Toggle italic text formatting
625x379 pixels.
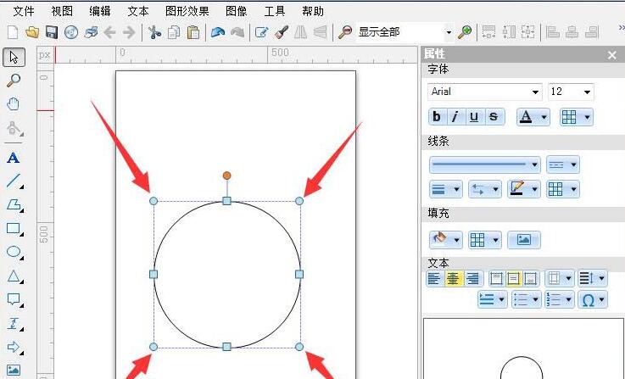455,117
